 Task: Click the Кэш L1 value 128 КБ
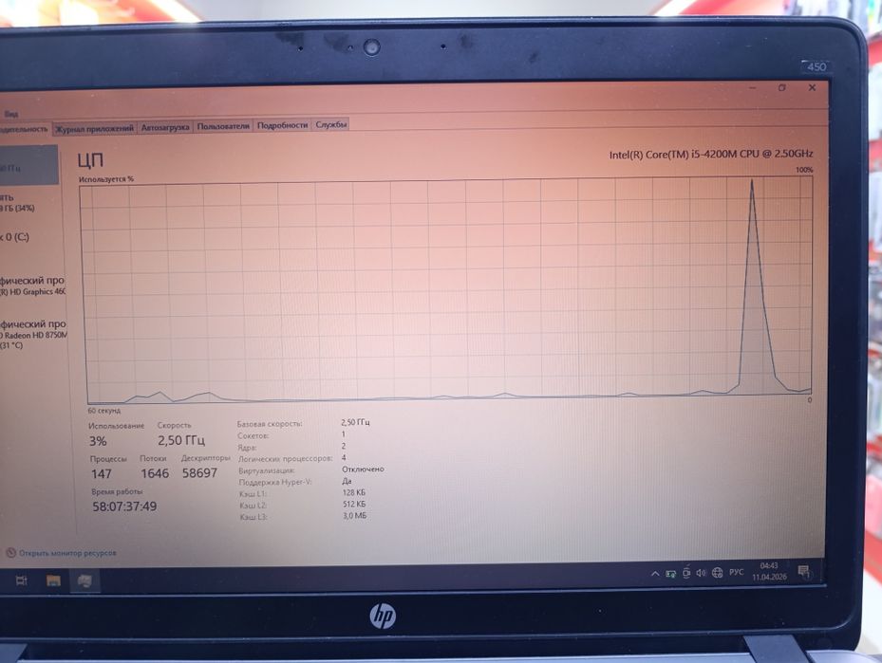tap(354, 492)
